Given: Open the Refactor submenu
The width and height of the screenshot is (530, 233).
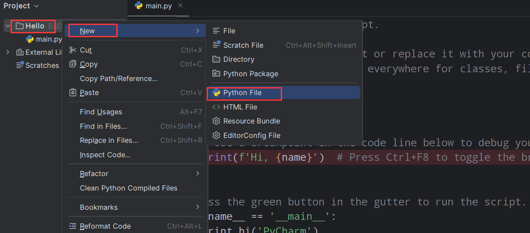Looking at the screenshot, I should pos(135,174).
